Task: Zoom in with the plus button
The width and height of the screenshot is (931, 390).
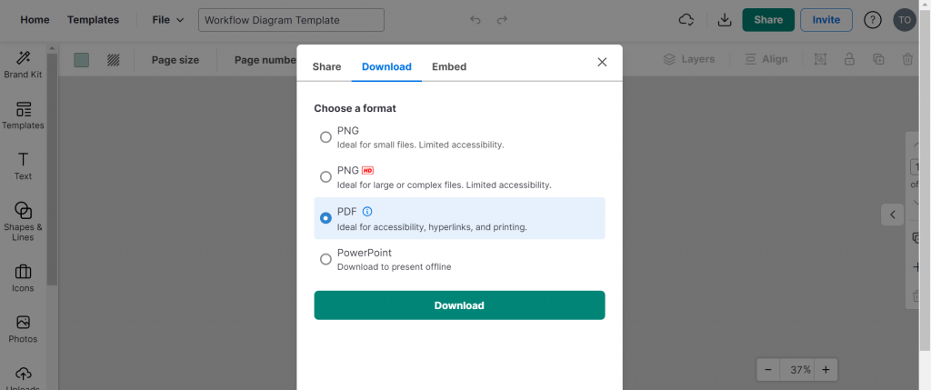Action: pos(826,370)
